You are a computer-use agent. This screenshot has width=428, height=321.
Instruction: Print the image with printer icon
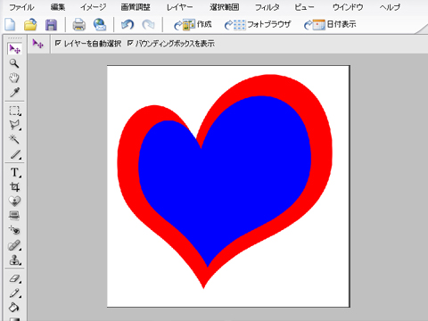[79, 24]
